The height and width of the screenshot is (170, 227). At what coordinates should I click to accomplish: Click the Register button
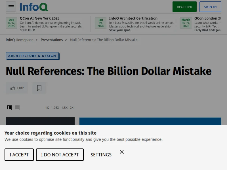(x=184, y=7)
